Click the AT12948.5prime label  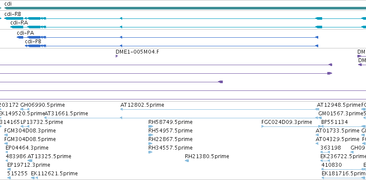click(339, 105)
